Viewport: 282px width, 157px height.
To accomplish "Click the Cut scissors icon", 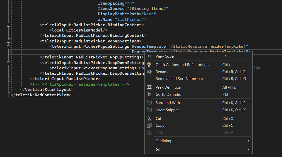I will click(x=149, y=118).
